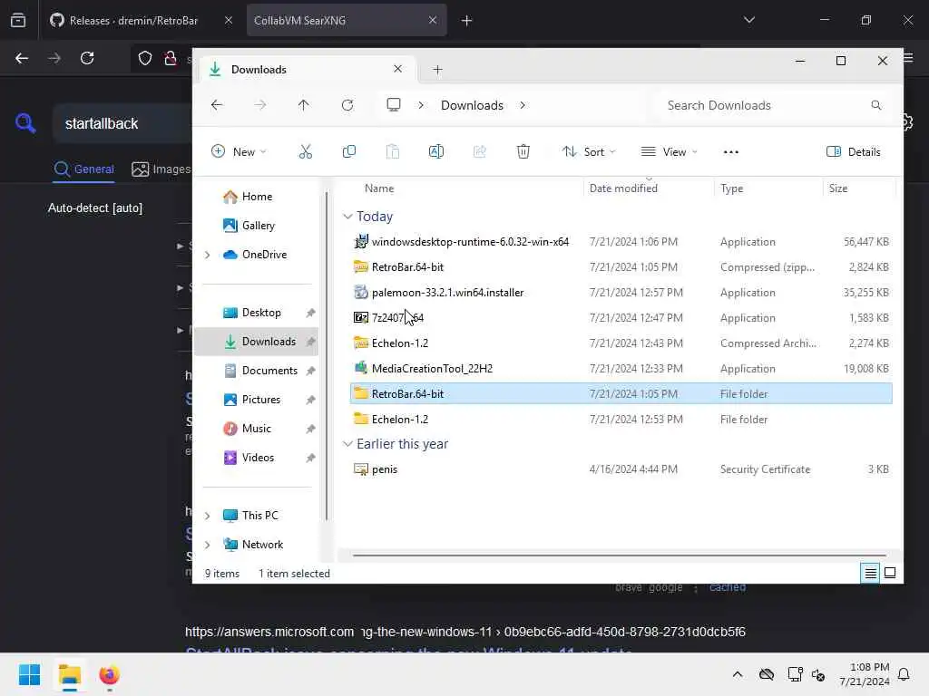Show hidden icons in system tray
Image resolution: width=929 pixels, height=696 pixels.
point(738,674)
